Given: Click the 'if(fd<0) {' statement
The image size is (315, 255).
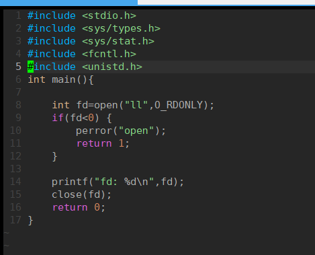Looking at the screenshot, I should [82, 118].
